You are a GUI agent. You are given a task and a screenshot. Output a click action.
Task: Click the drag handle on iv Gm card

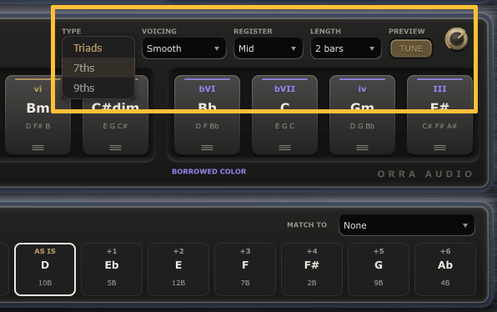(x=362, y=148)
